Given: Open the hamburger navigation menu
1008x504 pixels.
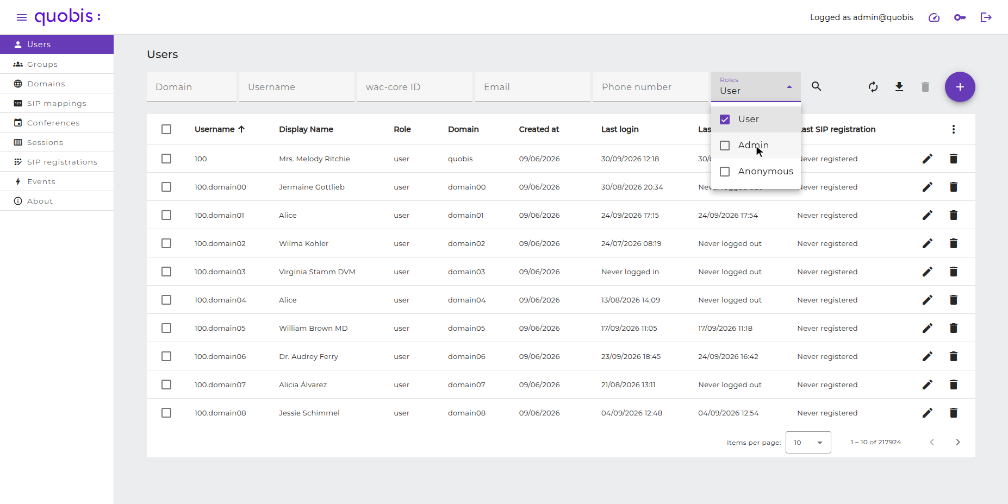Looking at the screenshot, I should (x=22, y=17).
